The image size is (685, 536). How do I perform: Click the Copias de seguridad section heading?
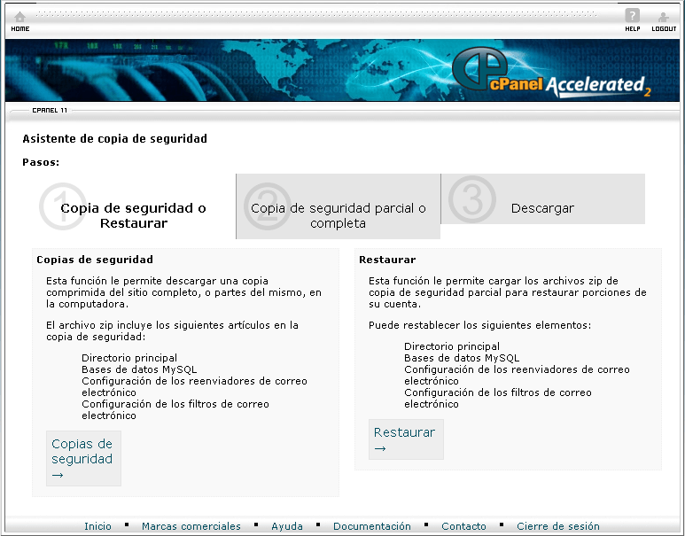(95, 260)
